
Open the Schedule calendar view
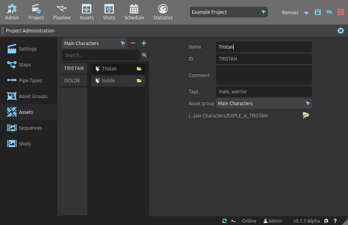134,12
